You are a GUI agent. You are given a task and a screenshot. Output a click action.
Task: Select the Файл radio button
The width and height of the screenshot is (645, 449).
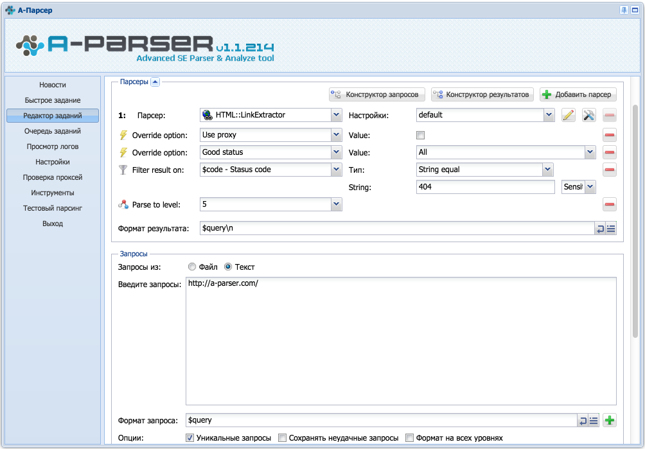click(191, 267)
